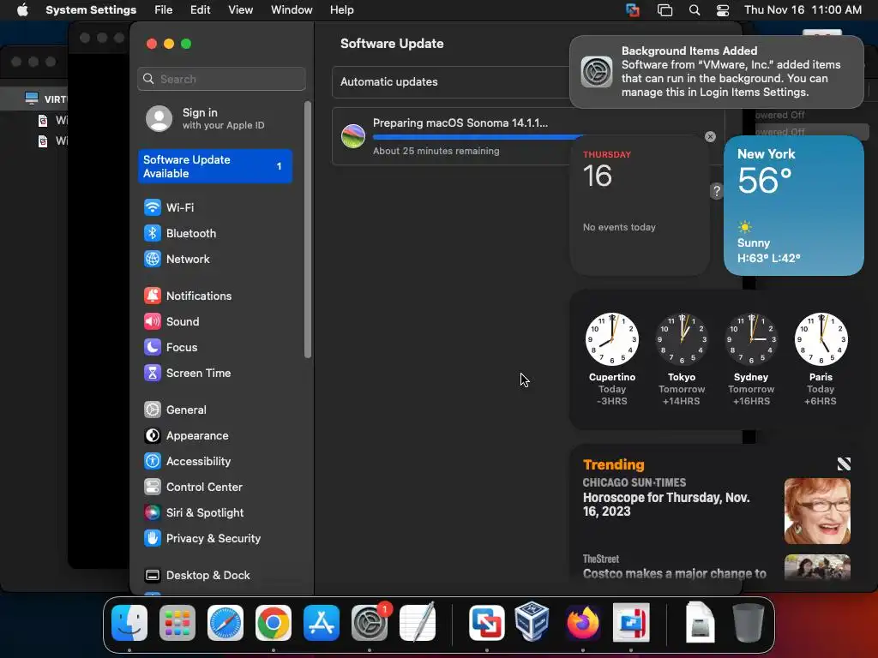
Task: Cancel the macOS Sonoma update preparation
Action: pos(710,136)
